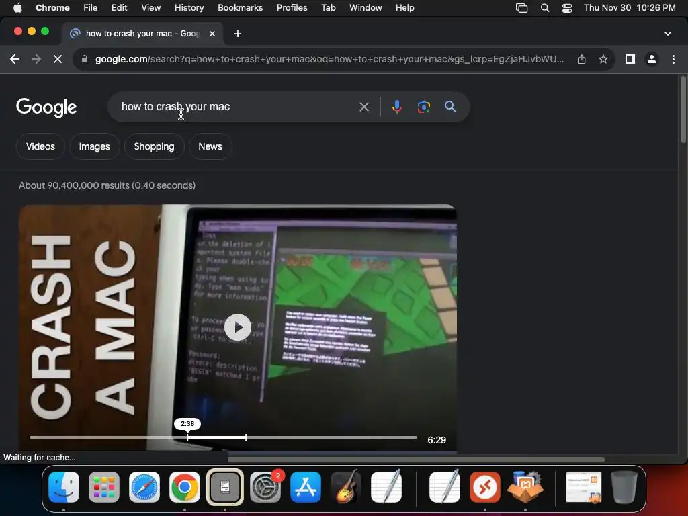The image size is (688, 516).
Task: Click the video progress bar
Action: coord(223,437)
